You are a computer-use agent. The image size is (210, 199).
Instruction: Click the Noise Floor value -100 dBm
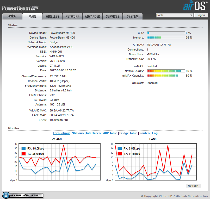point(153,54)
